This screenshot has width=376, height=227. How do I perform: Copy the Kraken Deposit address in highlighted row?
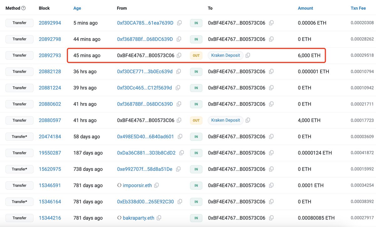click(x=248, y=55)
